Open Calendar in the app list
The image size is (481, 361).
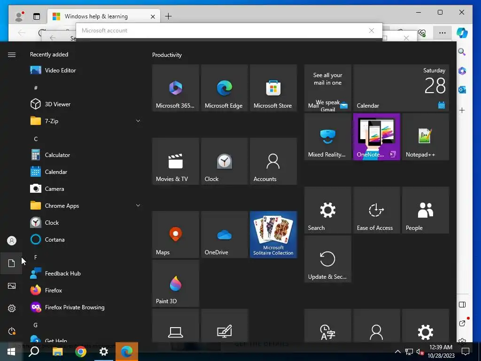pyautogui.click(x=85, y=172)
